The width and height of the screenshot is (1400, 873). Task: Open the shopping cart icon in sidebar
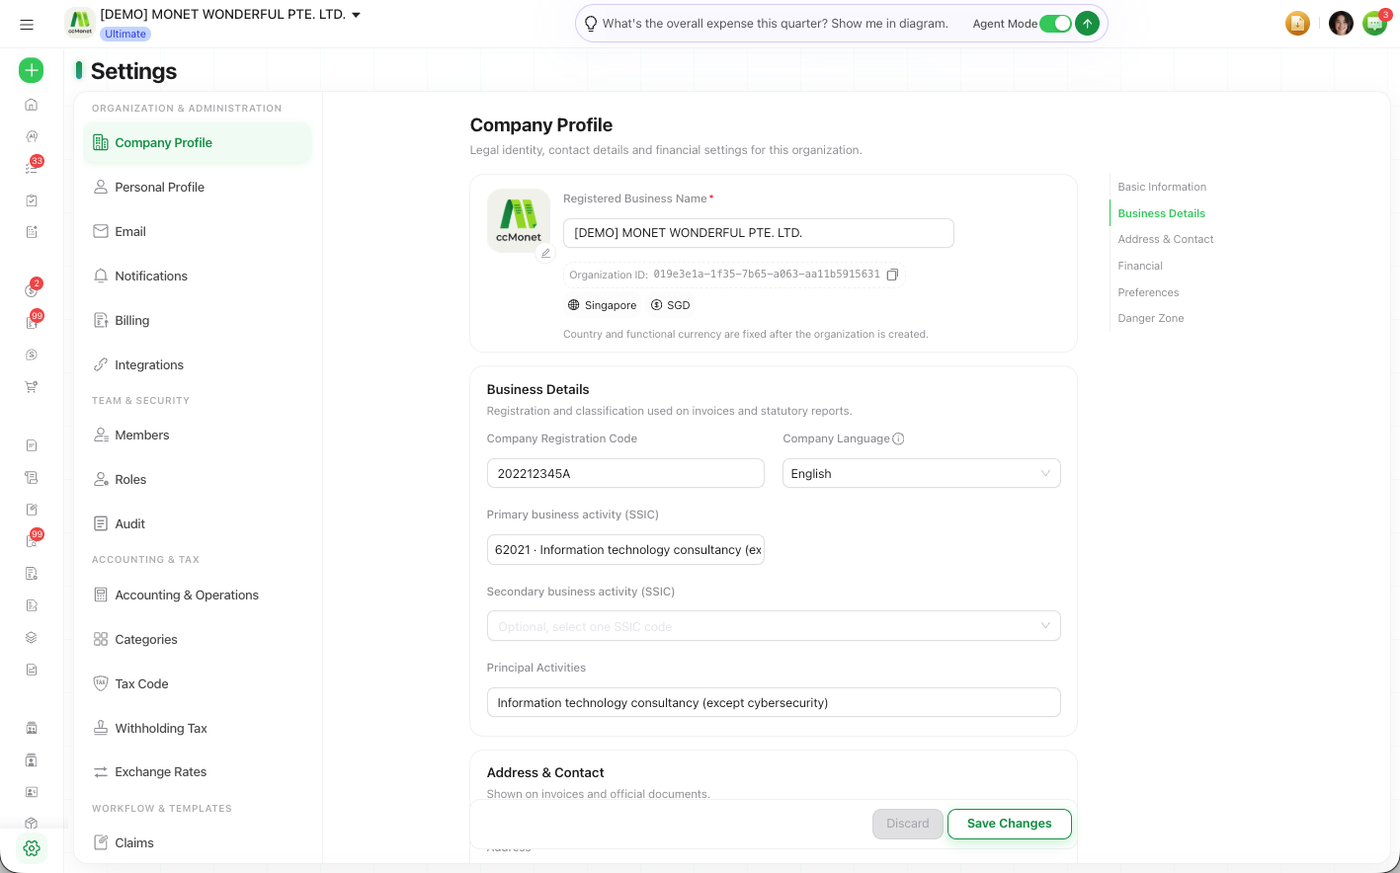[x=32, y=387]
